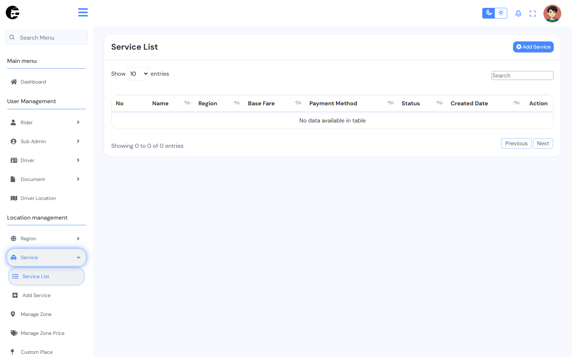Click the Sub Admin menu label
The image size is (572, 357).
click(x=33, y=141)
